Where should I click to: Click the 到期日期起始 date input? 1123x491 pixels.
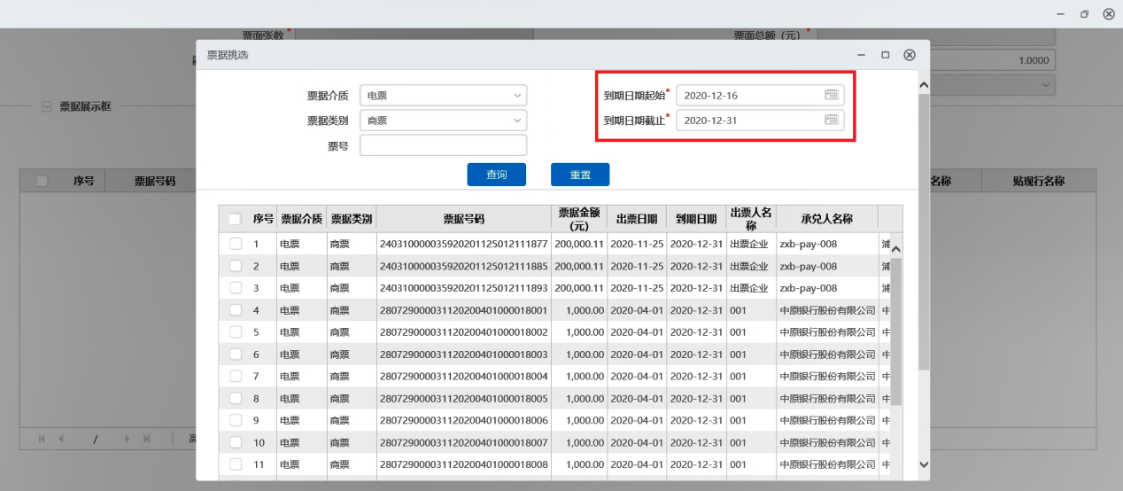click(x=760, y=95)
